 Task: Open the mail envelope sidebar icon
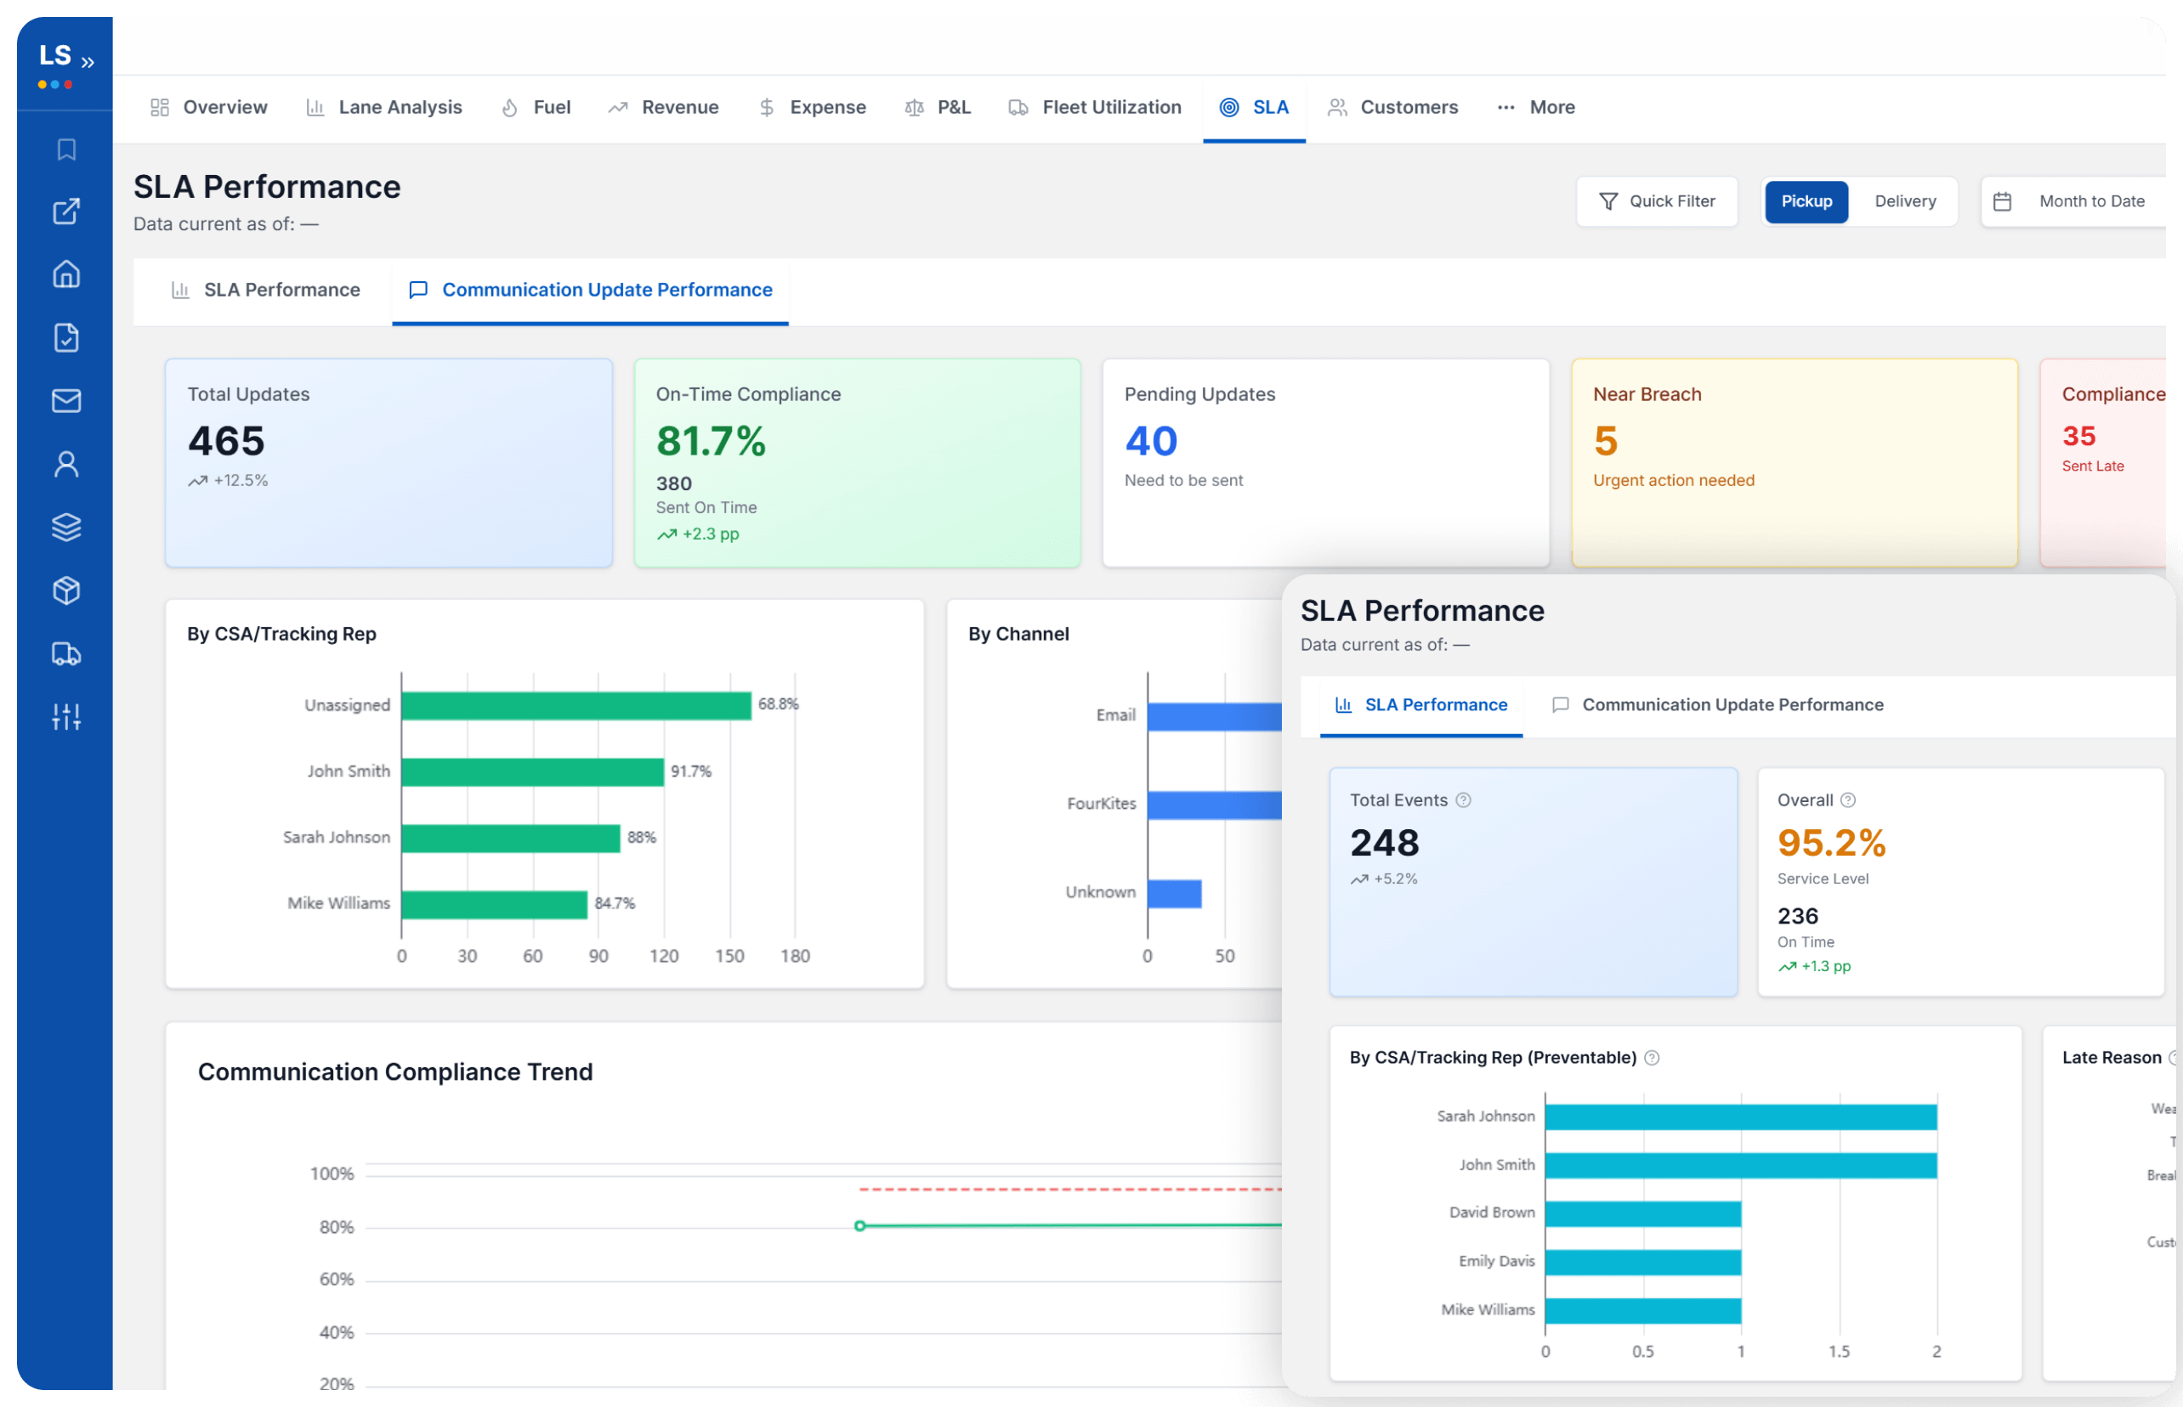(65, 400)
